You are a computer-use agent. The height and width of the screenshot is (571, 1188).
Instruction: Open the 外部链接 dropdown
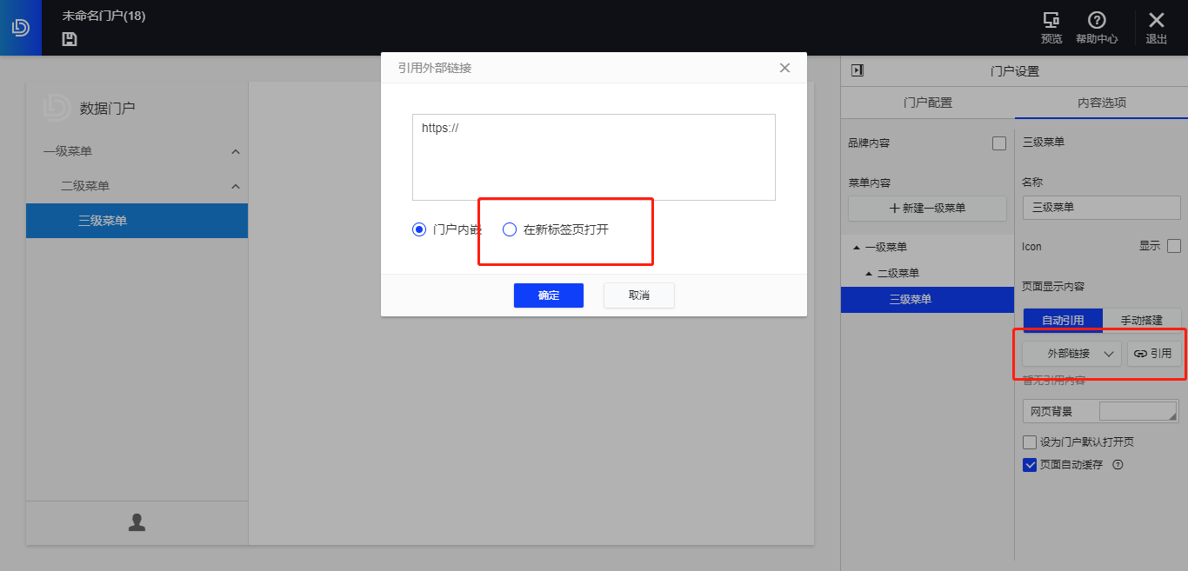[x=1071, y=353]
